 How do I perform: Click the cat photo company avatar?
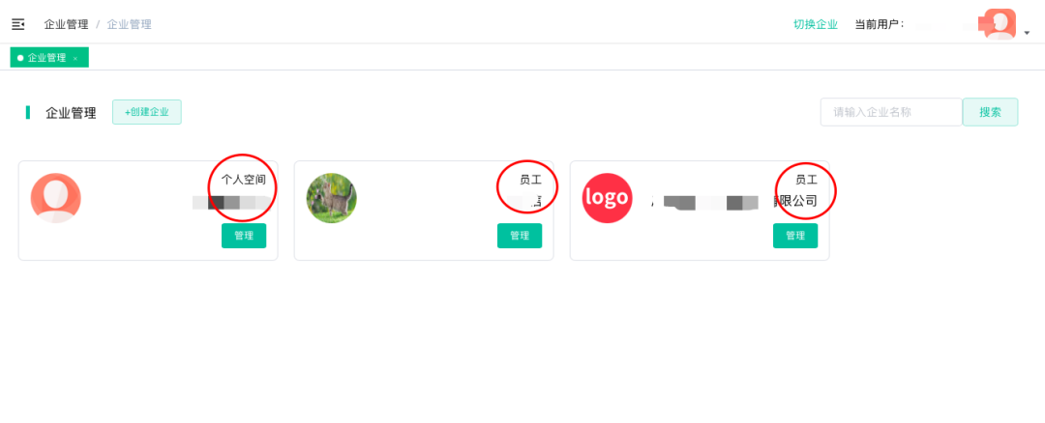point(331,198)
